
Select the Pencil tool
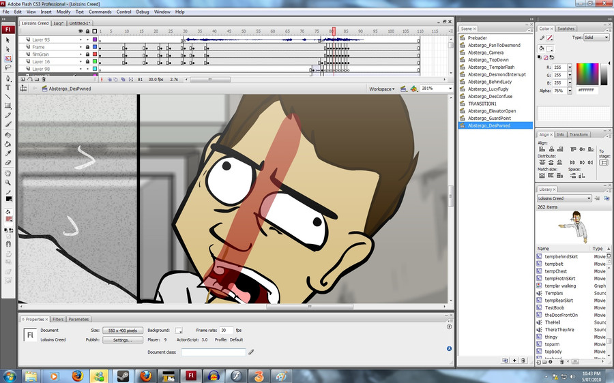[8, 115]
